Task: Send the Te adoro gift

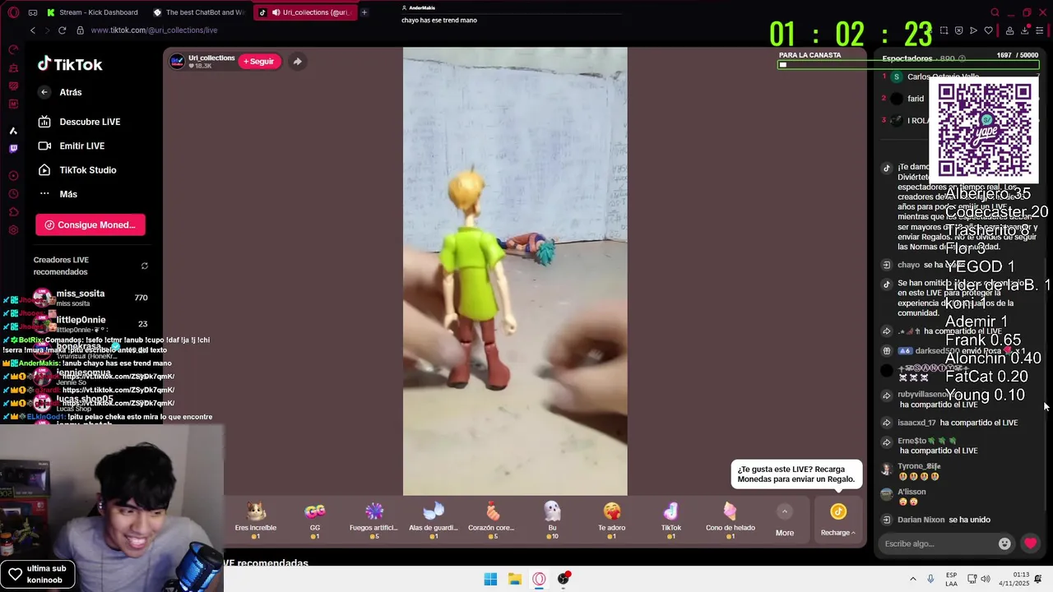Action: 611,520
